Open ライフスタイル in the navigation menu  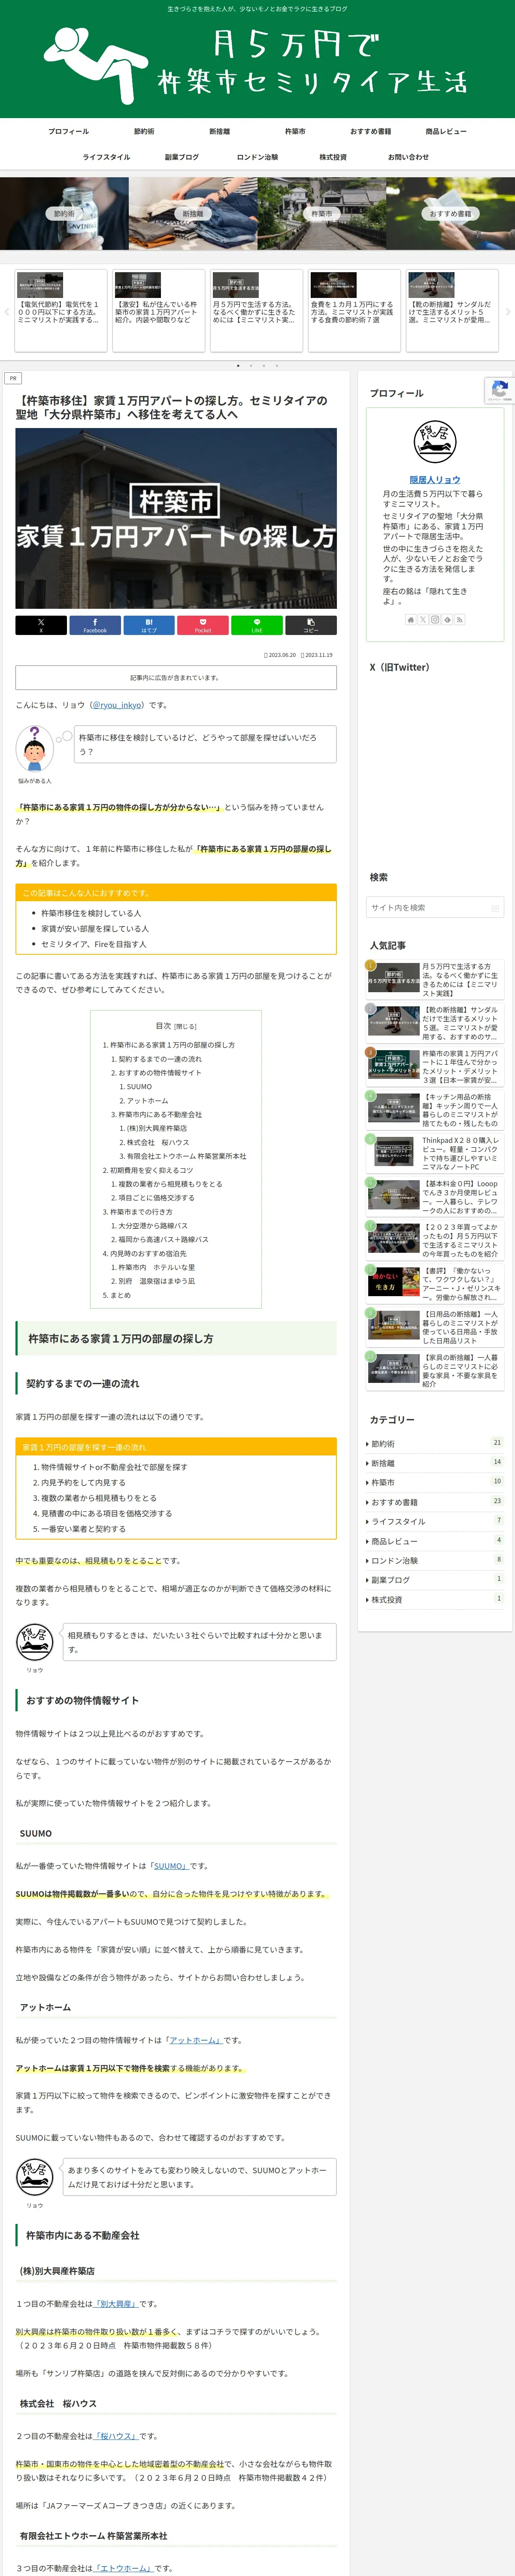[106, 157]
